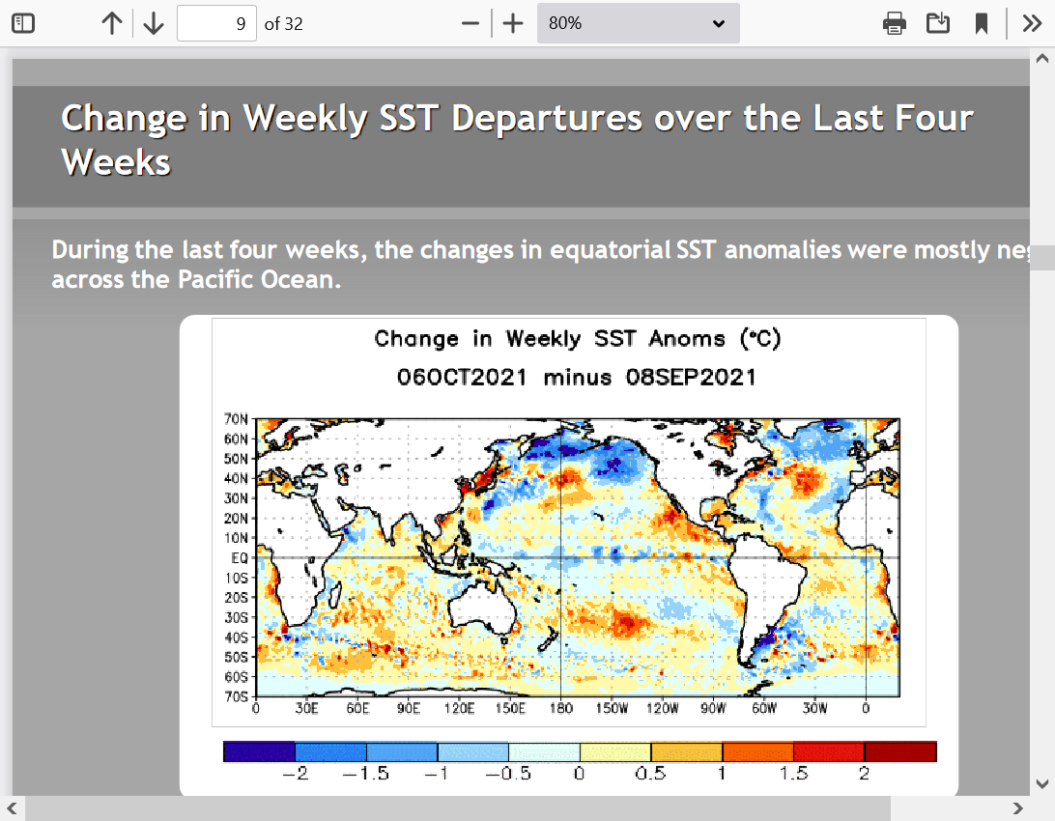Screen dimensions: 1055x821
Task: Go to the previous page arrow
Action: 112,23
